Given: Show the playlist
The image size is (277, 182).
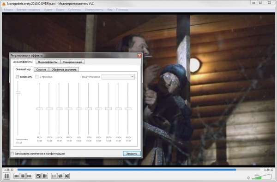Looking at the screenshot, I should (x=54, y=176).
